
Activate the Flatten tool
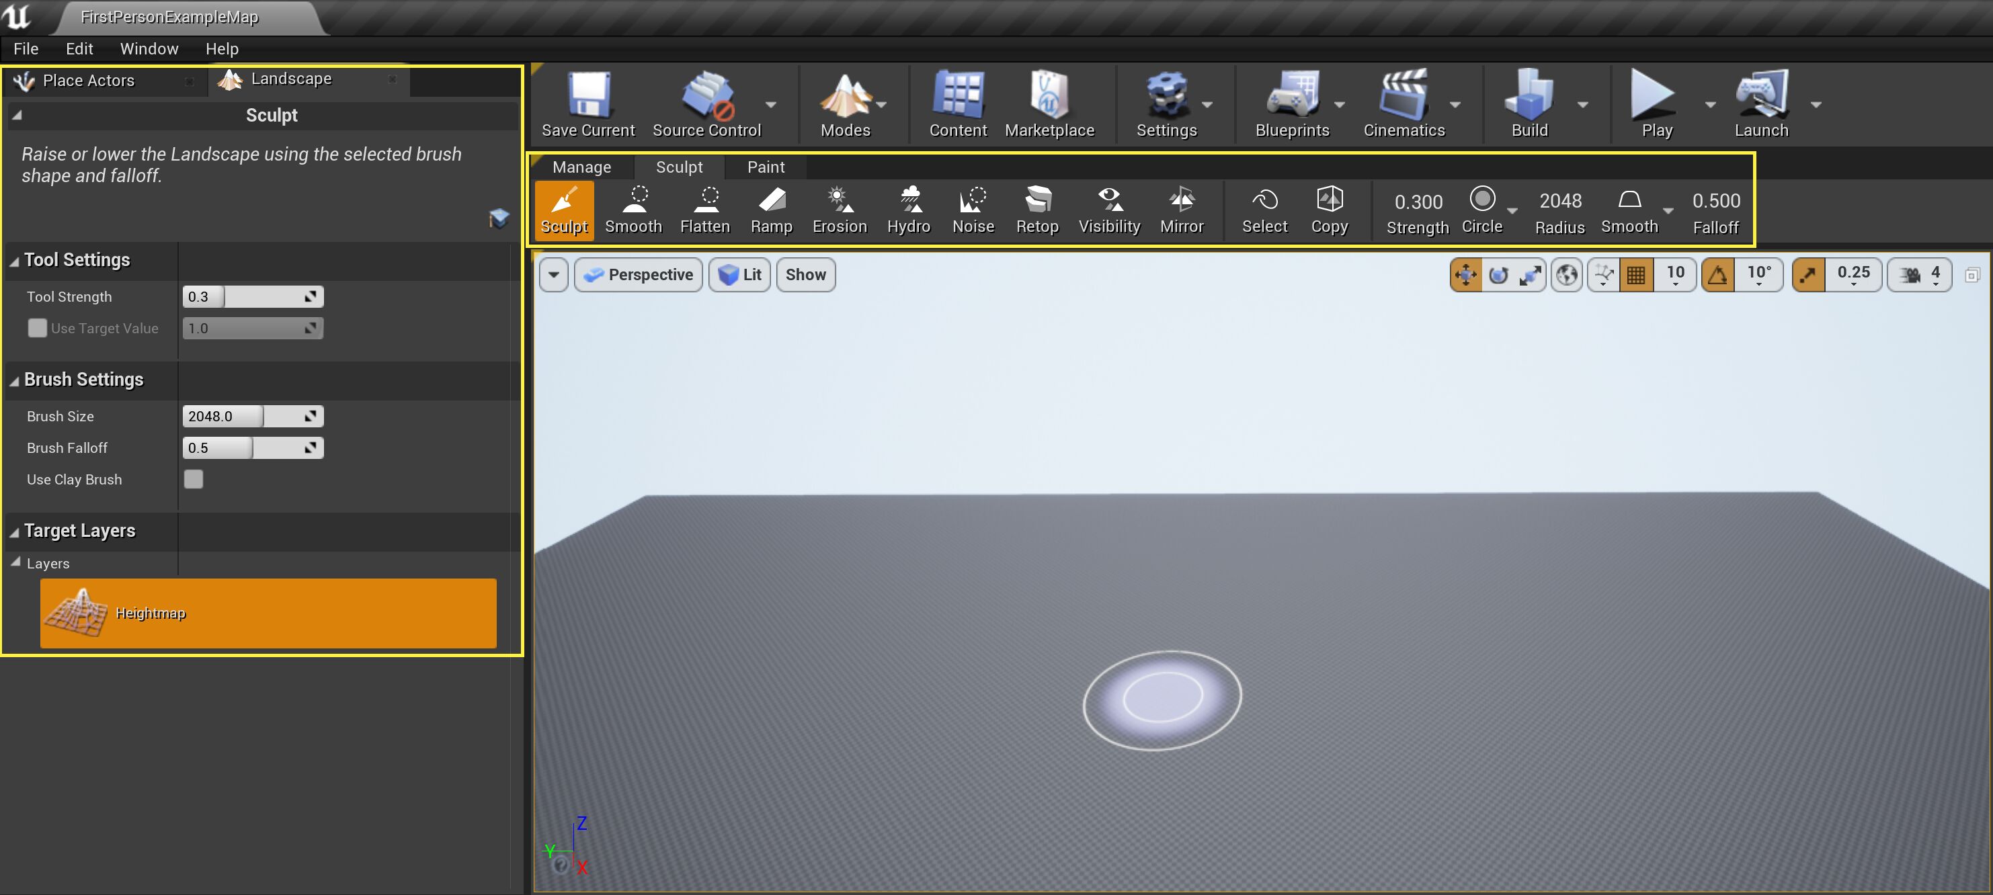click(x=704, y=210)
